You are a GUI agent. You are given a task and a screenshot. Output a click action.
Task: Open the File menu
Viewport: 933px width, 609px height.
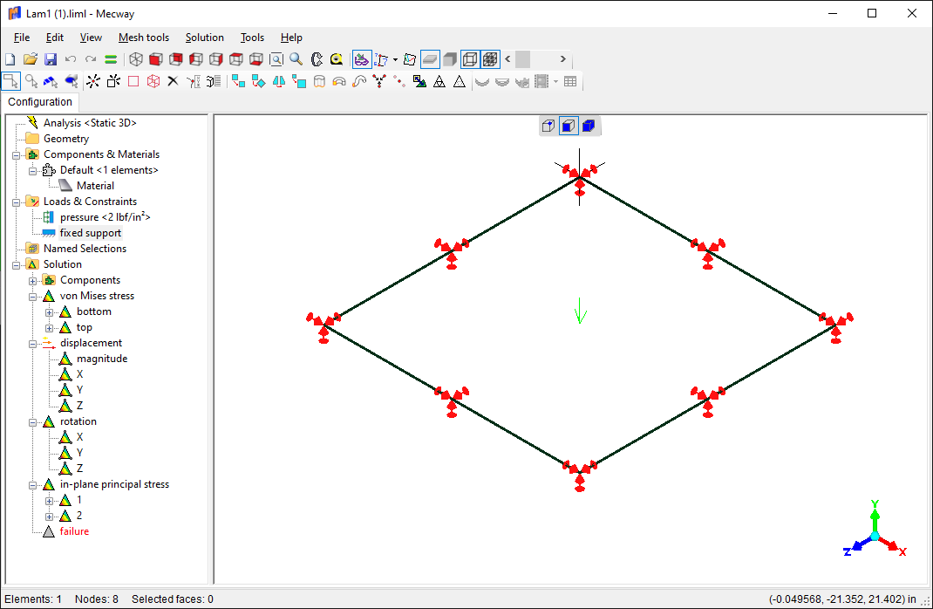point(22,38)
